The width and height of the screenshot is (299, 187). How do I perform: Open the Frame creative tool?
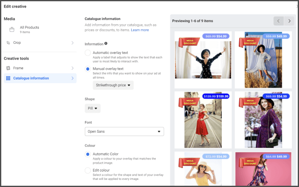40,68
